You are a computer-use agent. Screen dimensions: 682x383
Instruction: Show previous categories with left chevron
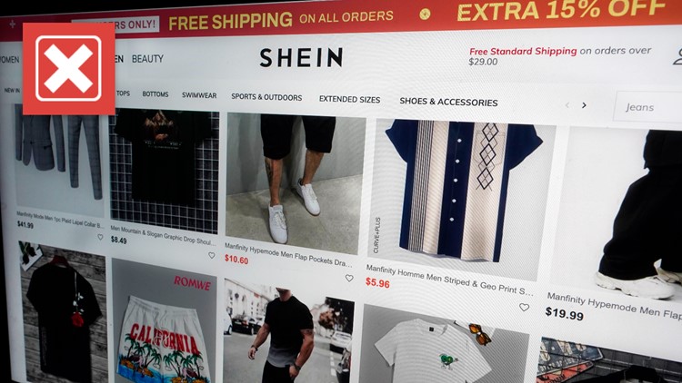[x=567, y=104]
